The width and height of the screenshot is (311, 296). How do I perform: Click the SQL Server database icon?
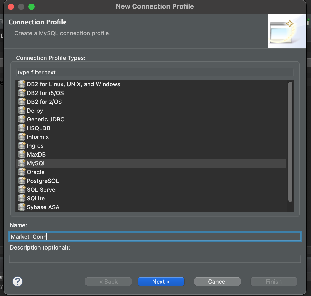click(x=22, y=190)
